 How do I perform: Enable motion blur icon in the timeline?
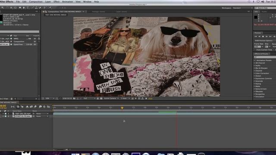[x=35, y=107]
